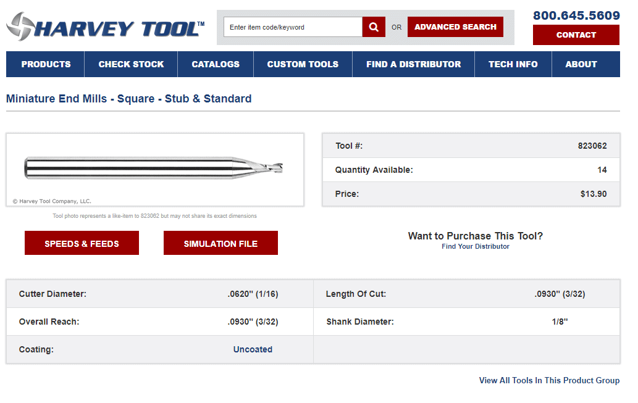Open Advanced Search
Viewport: 638px width, 403px height.
(455, 27)
